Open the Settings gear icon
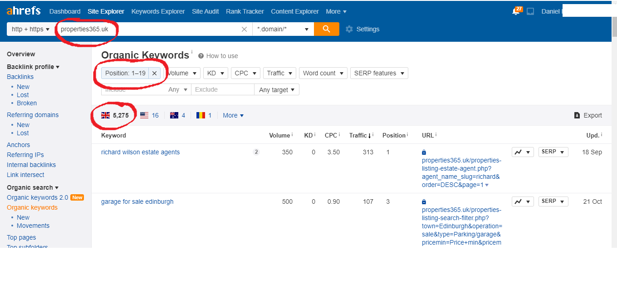Viewport: 617px width, 285px height. pos(349,29)
